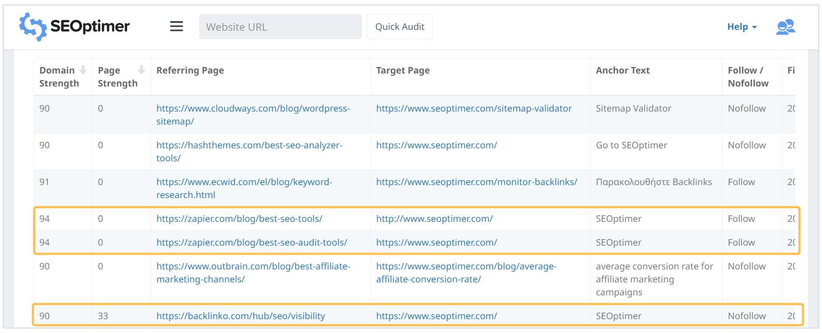Click the Anchor Text column header
822x333 pixels.
click(623, 70)
